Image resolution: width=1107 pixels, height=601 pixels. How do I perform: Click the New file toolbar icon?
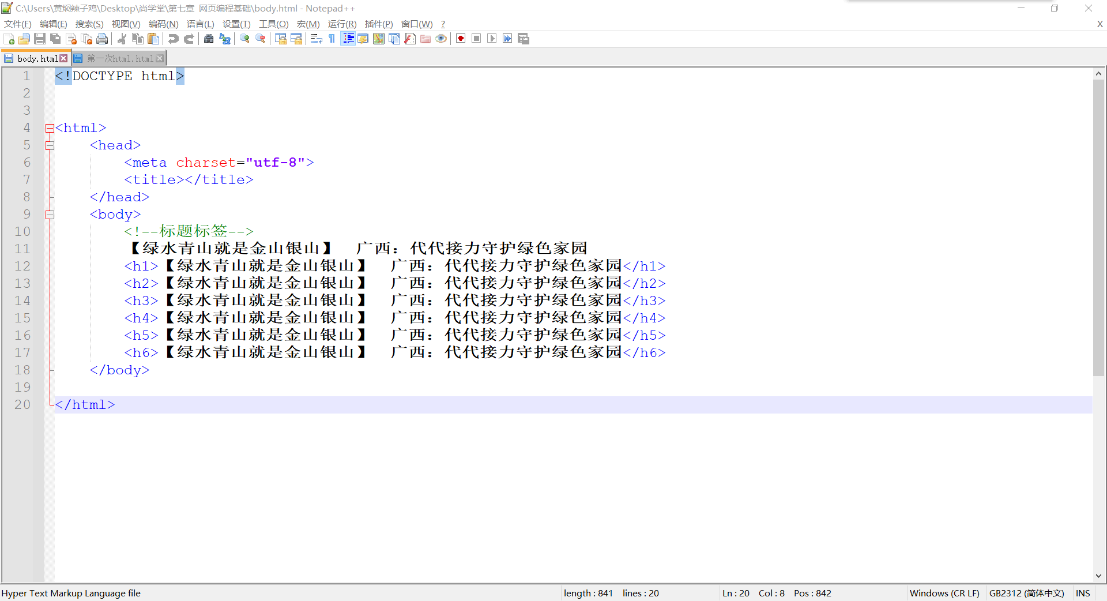[9, 39]
